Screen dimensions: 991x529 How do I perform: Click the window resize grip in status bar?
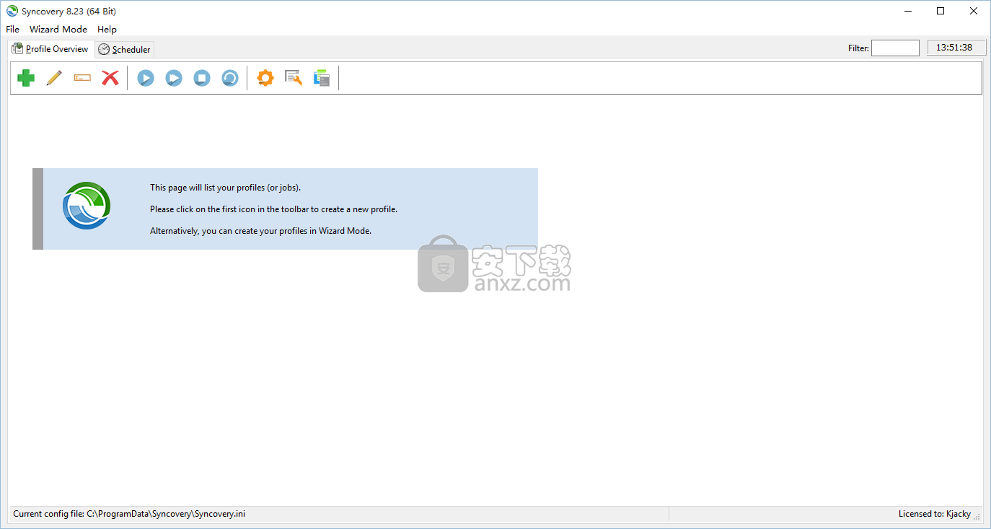pos(977,517)
